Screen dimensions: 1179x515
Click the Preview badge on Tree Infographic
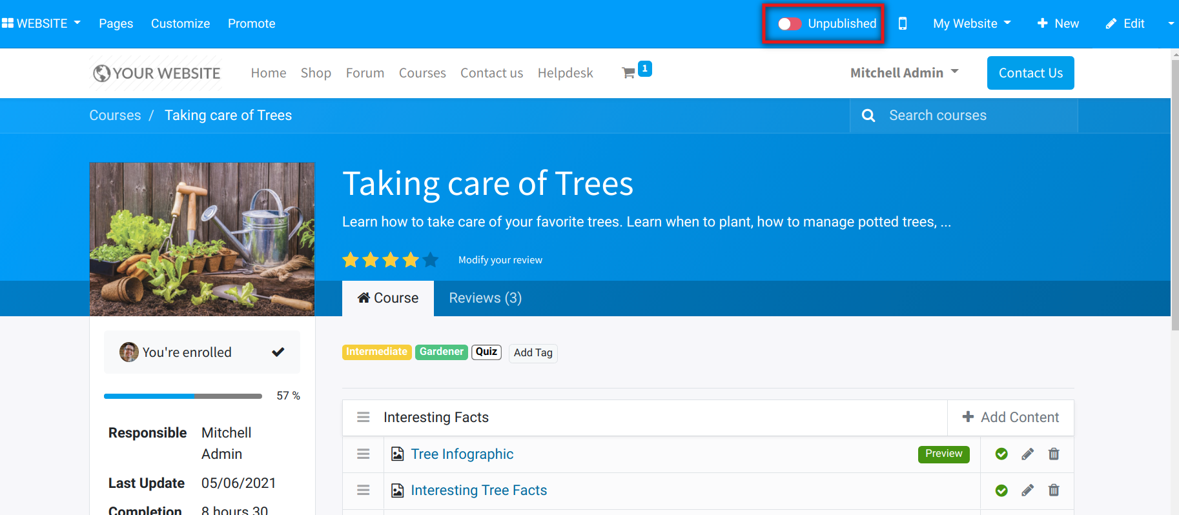tap(944, 454)
